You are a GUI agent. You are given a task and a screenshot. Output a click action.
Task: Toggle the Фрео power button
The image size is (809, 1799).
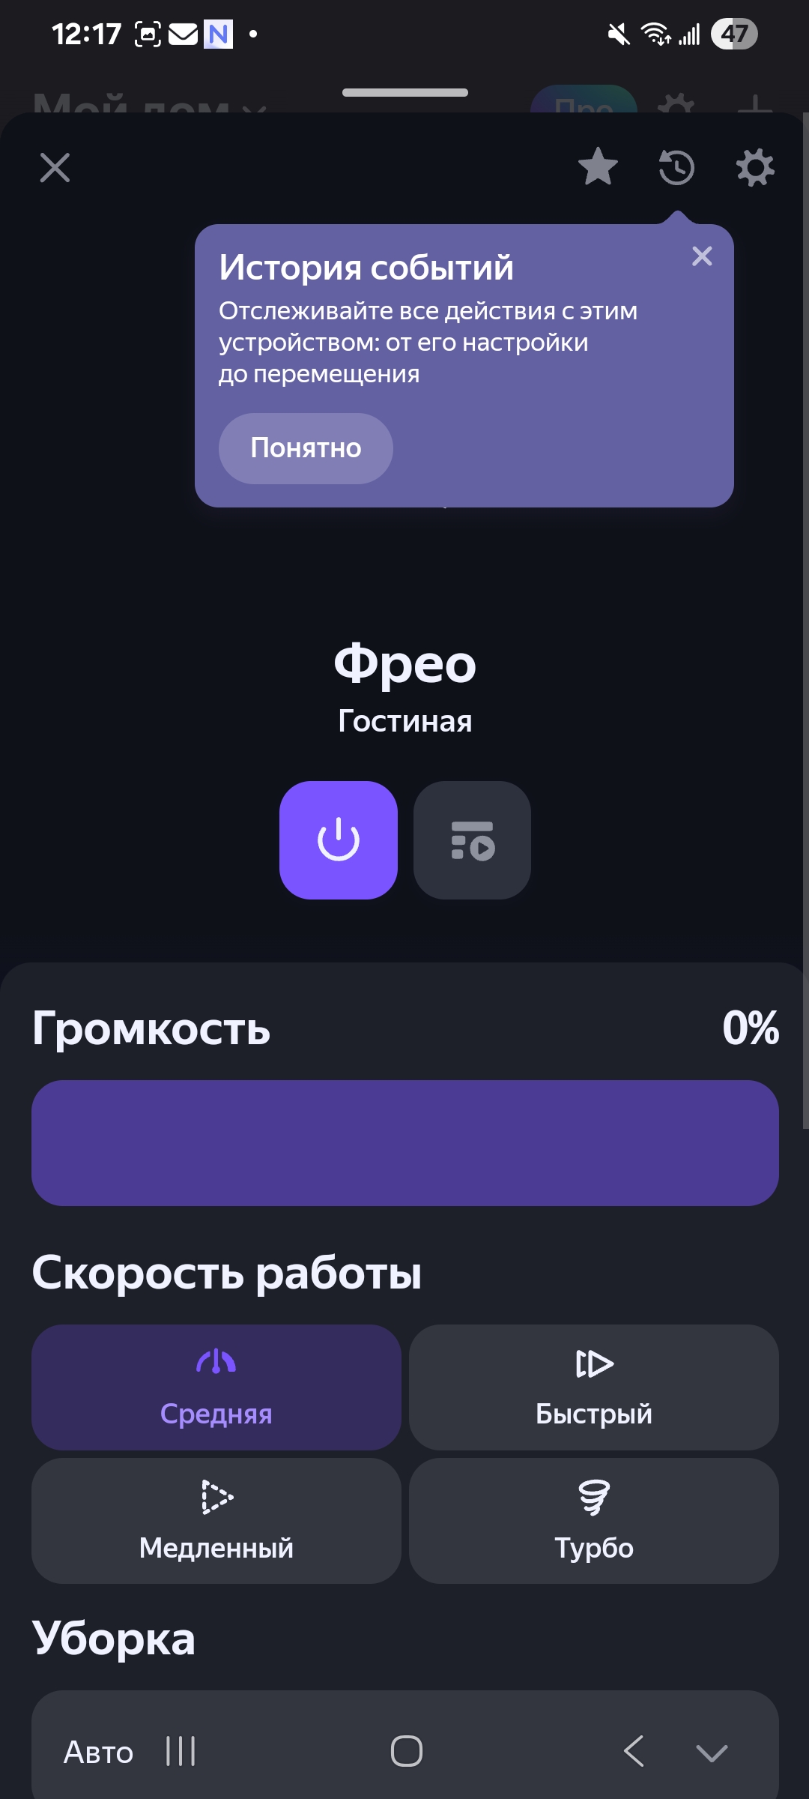click(x=339, y=840)
